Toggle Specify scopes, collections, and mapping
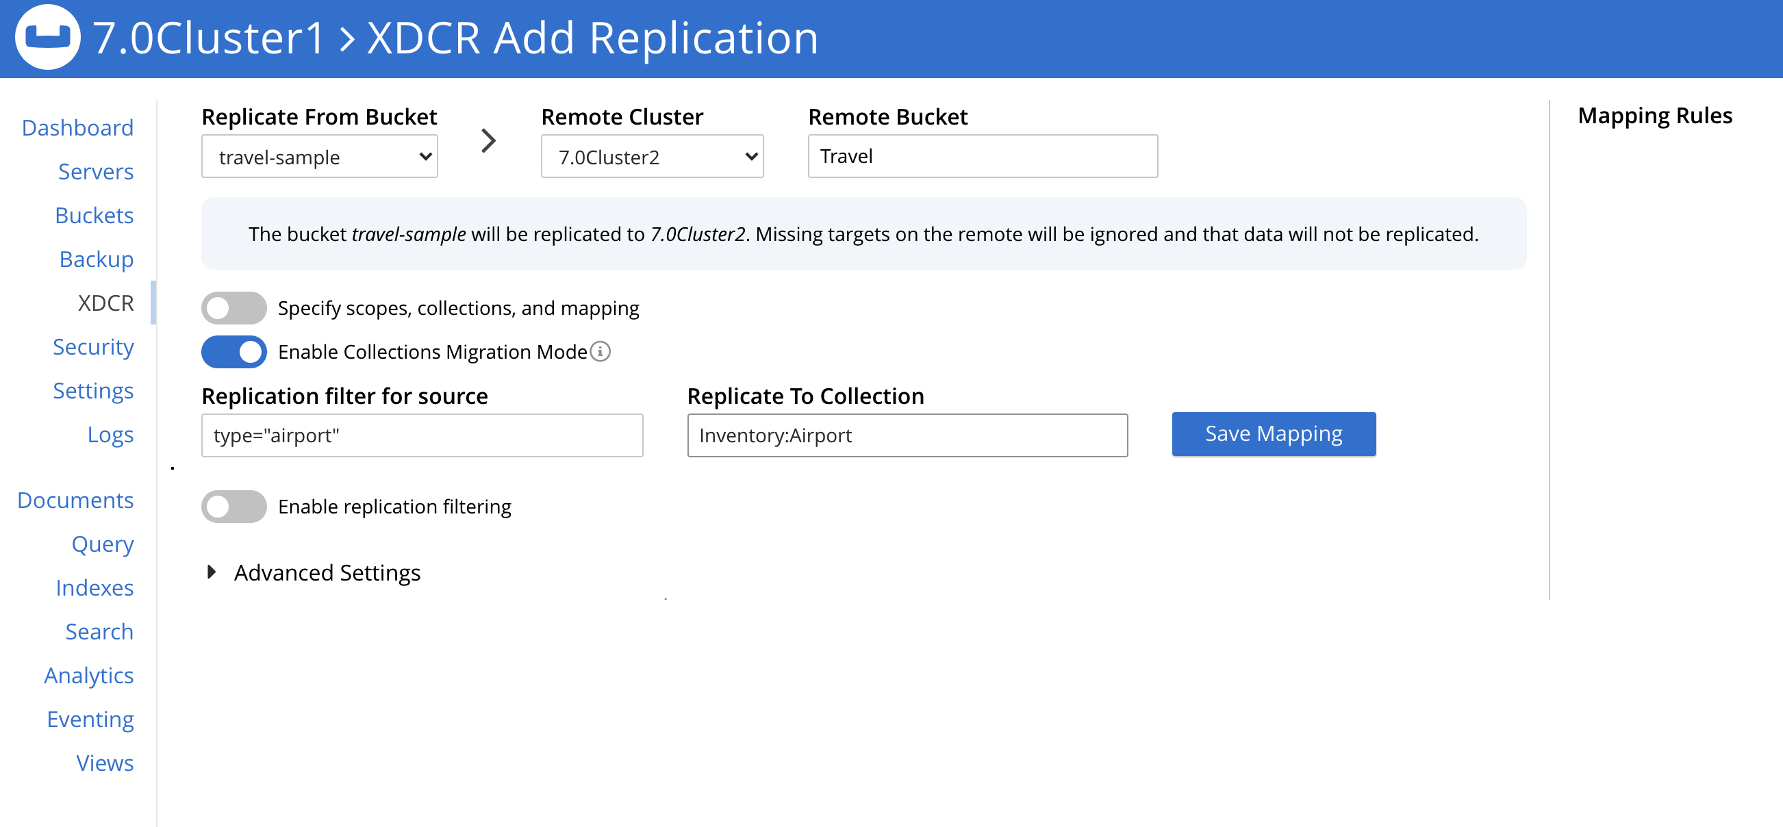 point(234,308)
